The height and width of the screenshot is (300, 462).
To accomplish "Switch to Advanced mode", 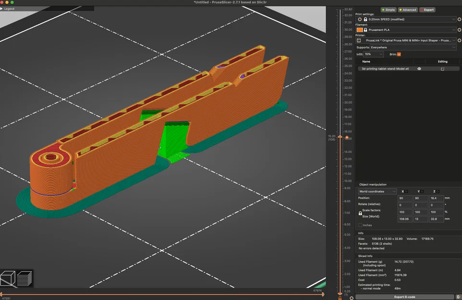I will 408,10.
